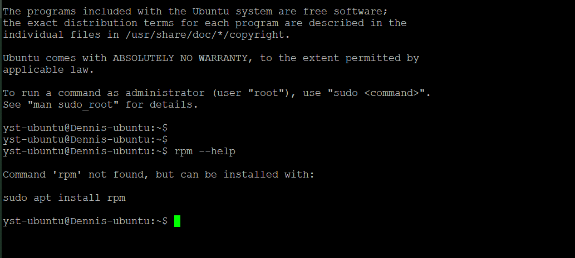This screenshot has height=258, width=575.
Task: Click the '/usr/share/doc/*/copyright' path text
Action: [205, 35]
